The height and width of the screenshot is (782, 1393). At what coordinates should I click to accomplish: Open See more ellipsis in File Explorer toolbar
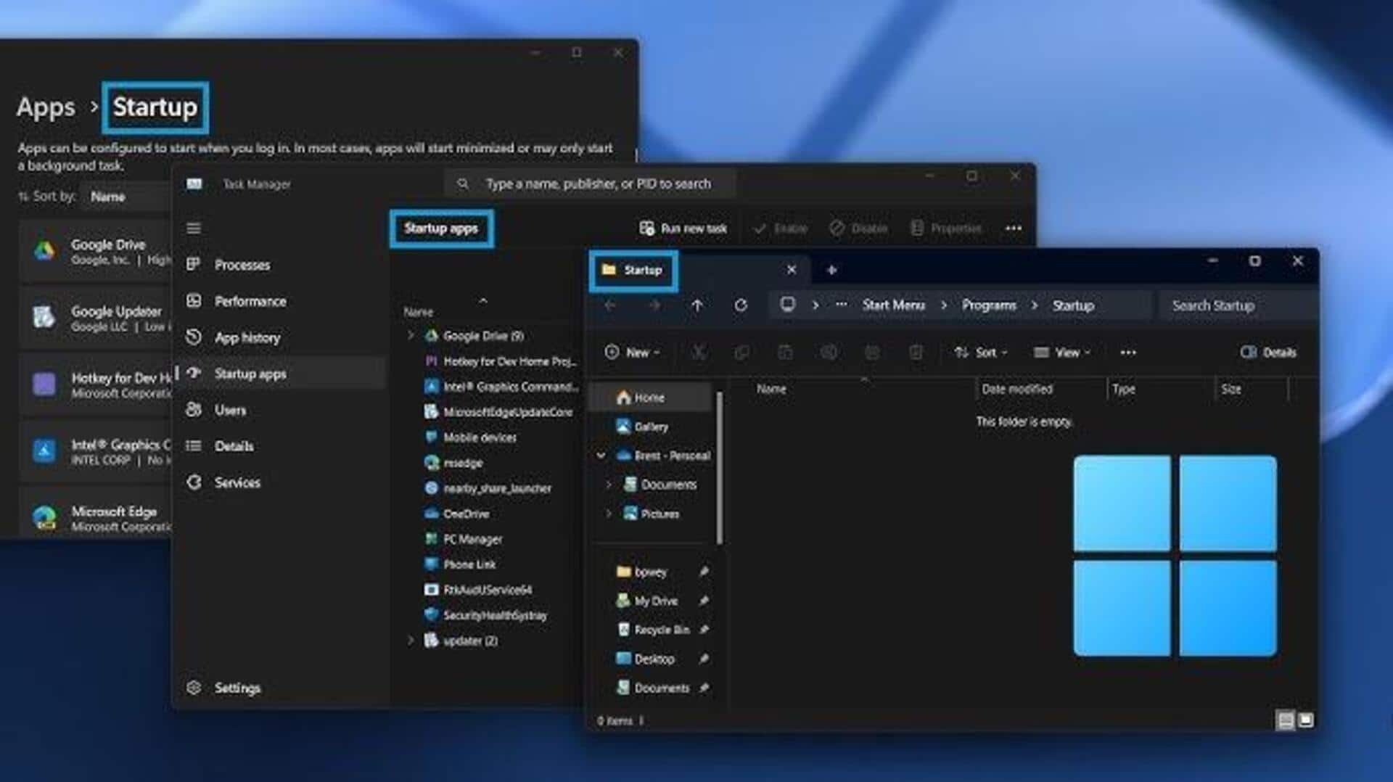(1128, 353)
